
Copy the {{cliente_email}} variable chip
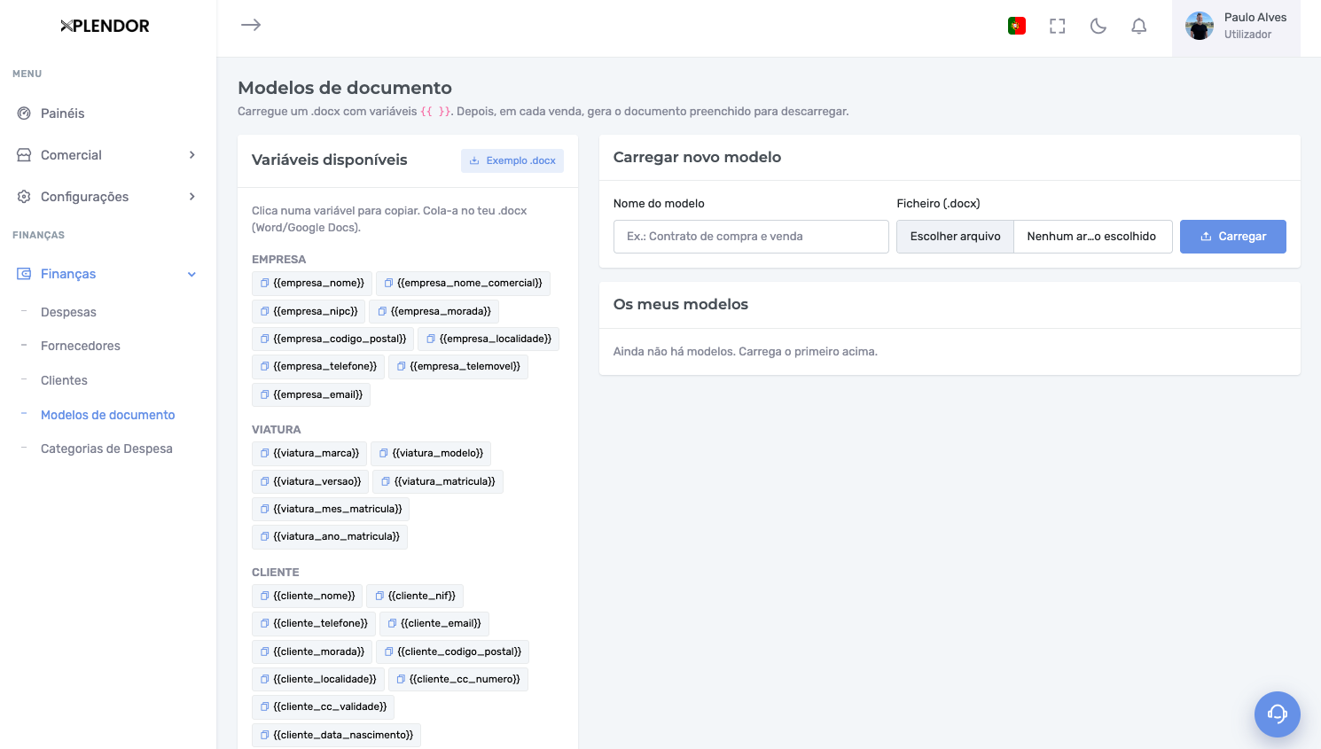click(434, 624)
